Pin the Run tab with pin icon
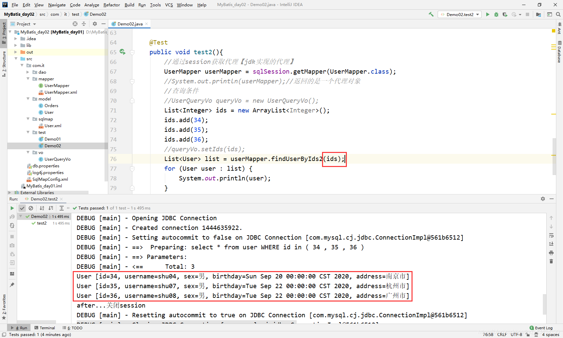Screen dimensions: 563x338 coord(12,285)
